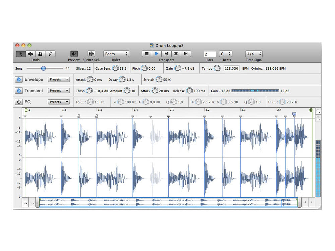Image resolution: width=335 pixels, height=251 pixels.
Task: Select the Arrow tool
Action: (x=20, y=54)
